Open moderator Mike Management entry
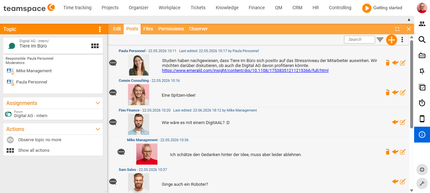This screenshot has height=193, width=430. click(x=34, y=71)
